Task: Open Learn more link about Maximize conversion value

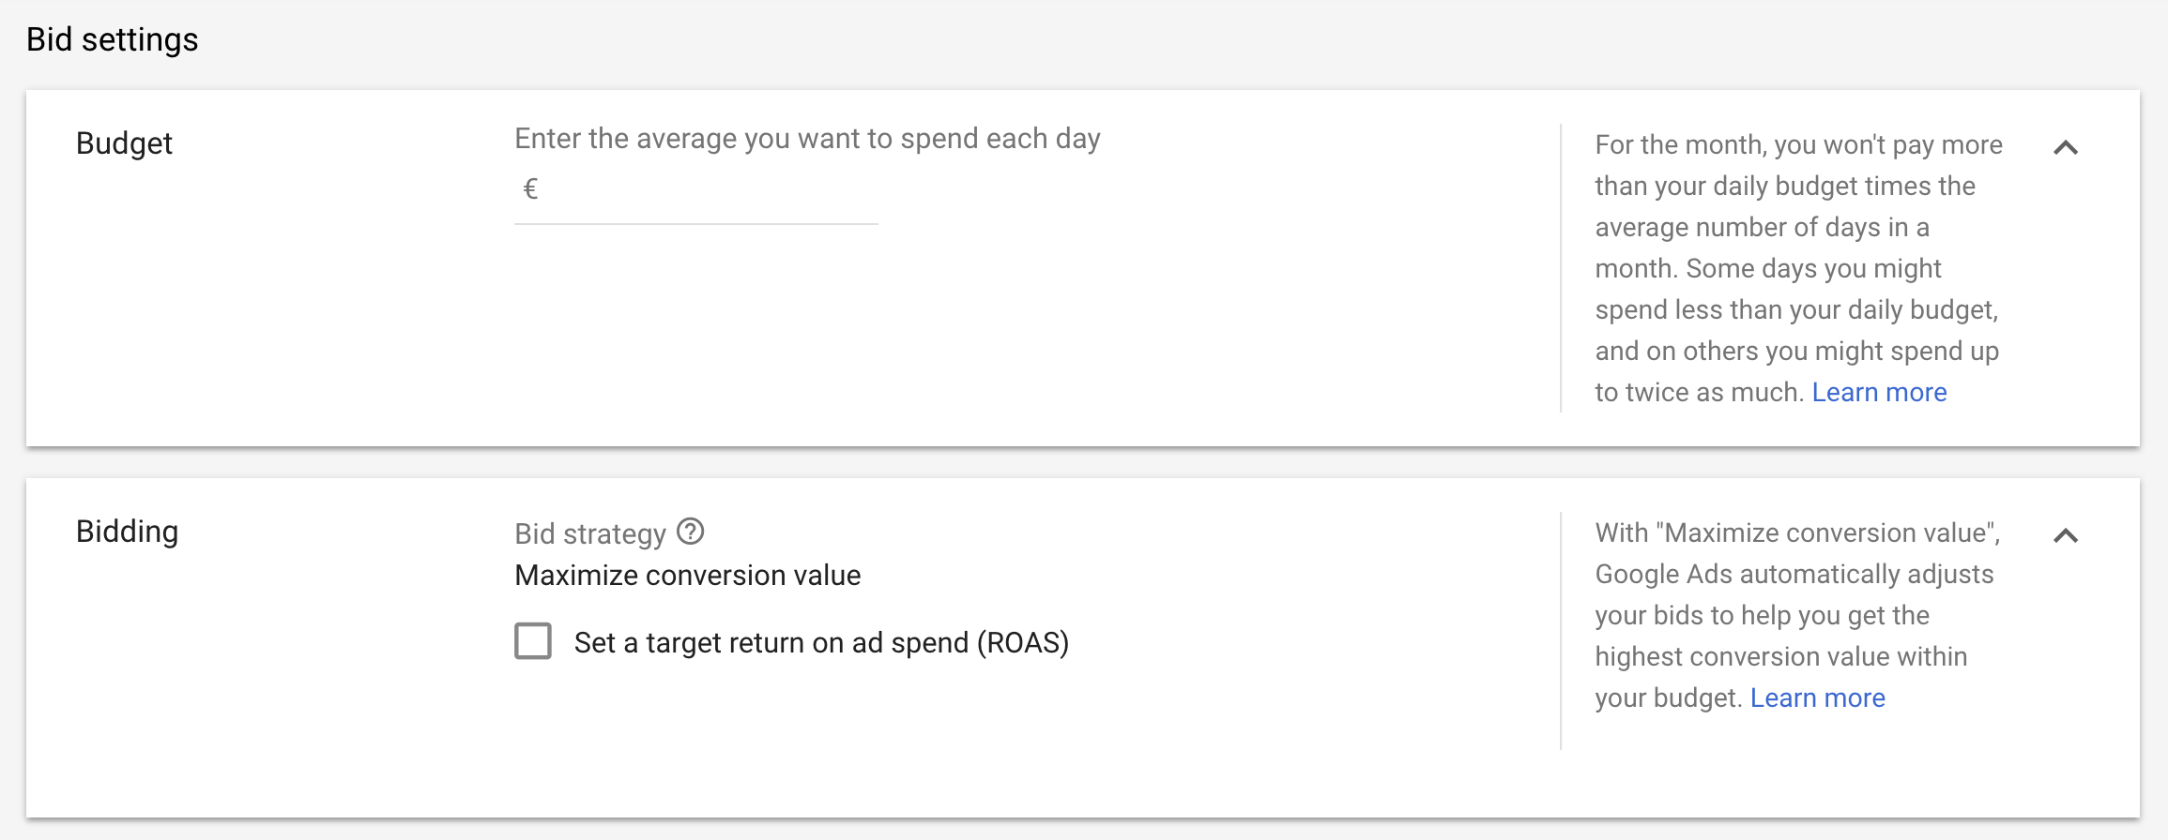Action: tap(1817, 697)
